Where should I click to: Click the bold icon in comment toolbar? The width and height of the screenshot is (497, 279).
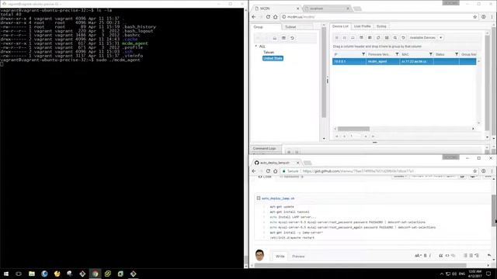pos(426,256)
